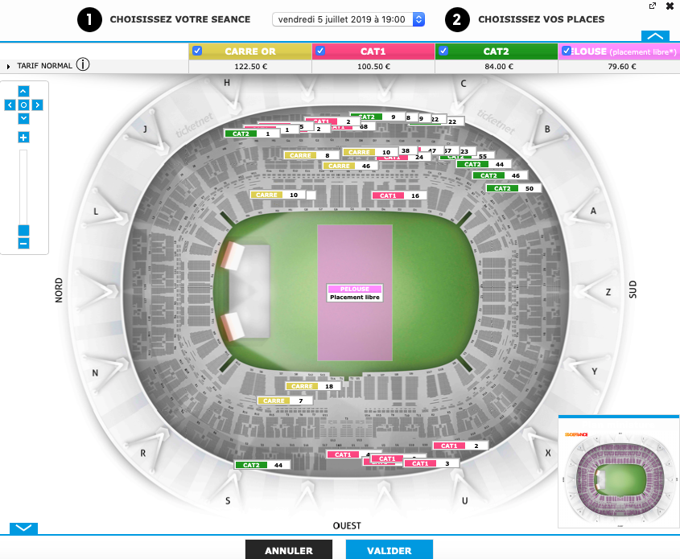The image size is (680, 559).
Task: Zoom in with the plus button
Action: click(23, 138)
